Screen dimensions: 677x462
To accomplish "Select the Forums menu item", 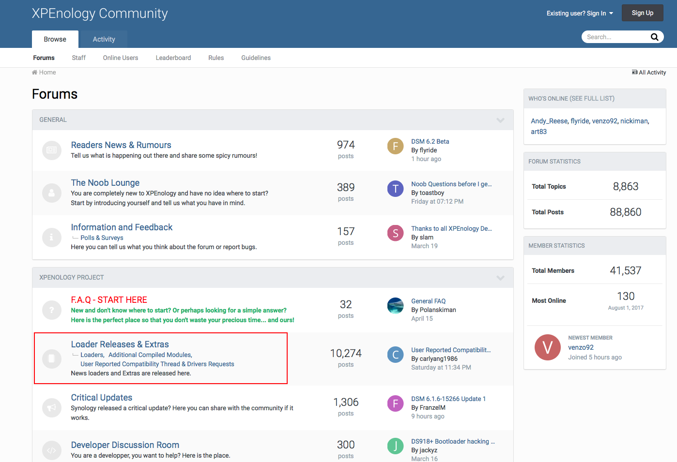I will 44,58.
